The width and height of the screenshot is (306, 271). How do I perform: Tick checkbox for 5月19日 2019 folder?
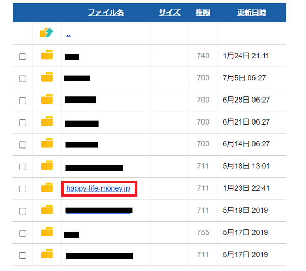22,211
